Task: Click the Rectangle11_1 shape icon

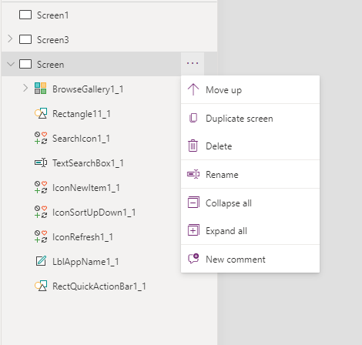Action: (41, 113)
